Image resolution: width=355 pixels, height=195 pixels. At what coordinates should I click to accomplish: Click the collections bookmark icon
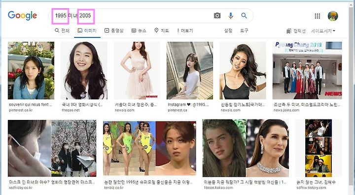pyautogui.click(x=288, y=31)
